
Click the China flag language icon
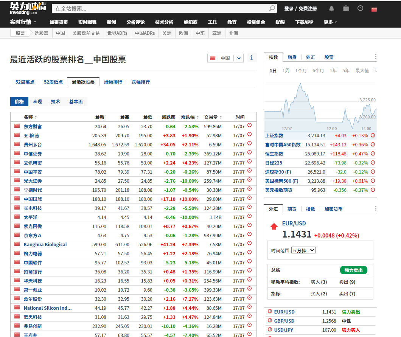374,8
